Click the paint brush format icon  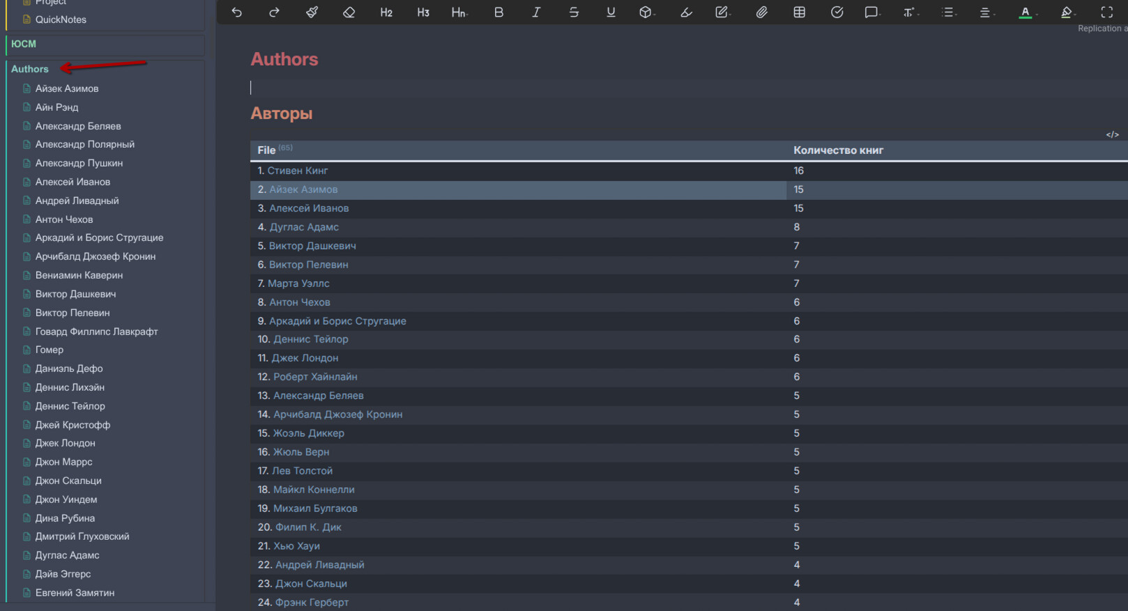coord(312,12)
